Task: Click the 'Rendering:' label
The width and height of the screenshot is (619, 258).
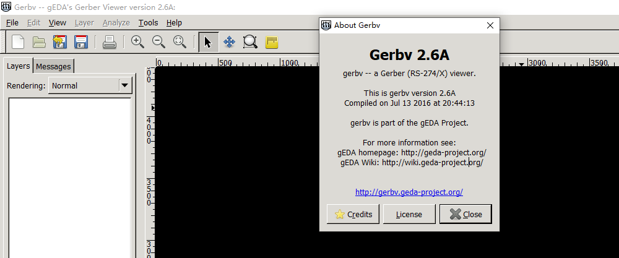Action: coord(26,85)
